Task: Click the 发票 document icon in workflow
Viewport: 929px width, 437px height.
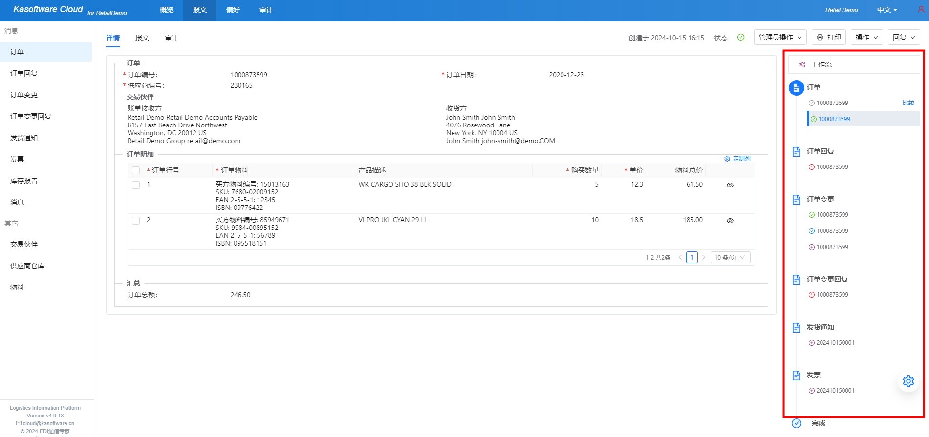Action: (796, 375)
